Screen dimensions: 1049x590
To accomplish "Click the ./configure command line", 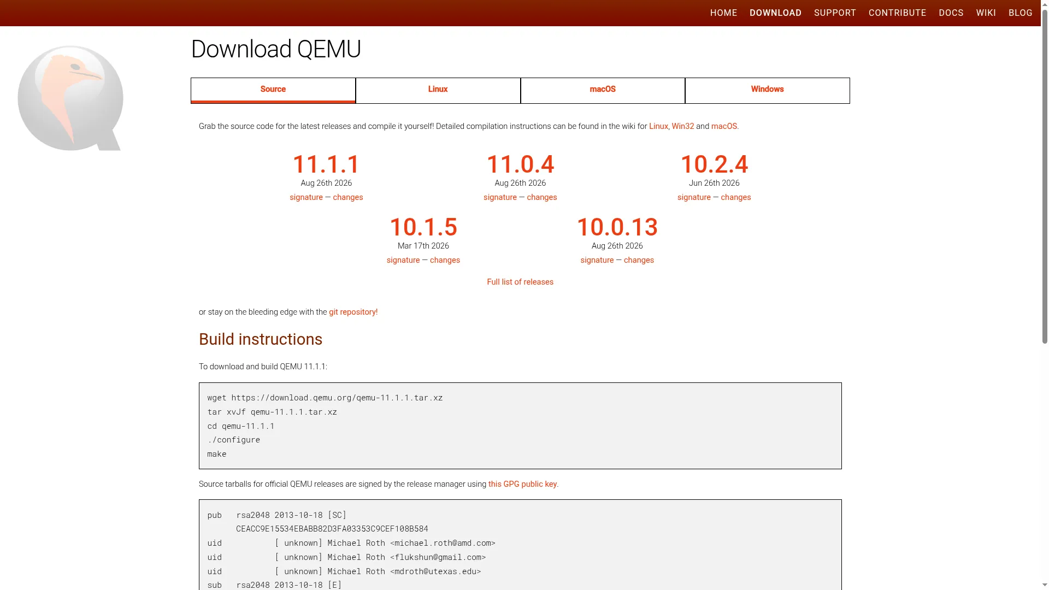I will pyautogui.click(x=234, y=440).
